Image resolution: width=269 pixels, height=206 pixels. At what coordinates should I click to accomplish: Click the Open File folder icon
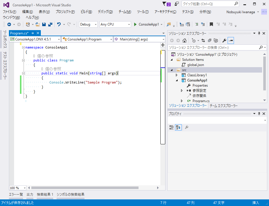(38, 24)
